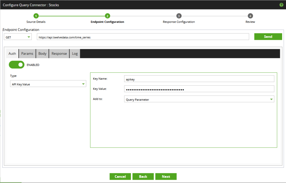Click the endpoint URL field
Image resolution: width=286 pixels, height=183 pixels.
[143, 37]
